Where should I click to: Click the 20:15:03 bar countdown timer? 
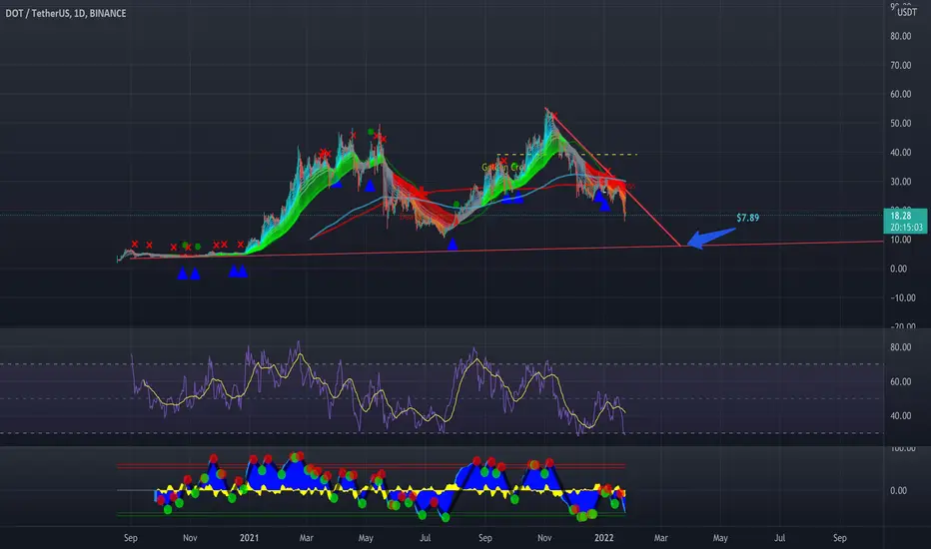pos(907,227)
